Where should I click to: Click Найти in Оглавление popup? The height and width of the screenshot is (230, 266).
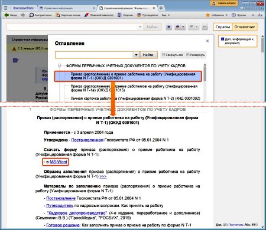148,55
